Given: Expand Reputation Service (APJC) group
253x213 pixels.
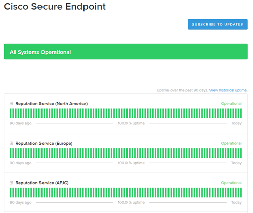Looking at the screenshot, I should (x=11, y=183).
